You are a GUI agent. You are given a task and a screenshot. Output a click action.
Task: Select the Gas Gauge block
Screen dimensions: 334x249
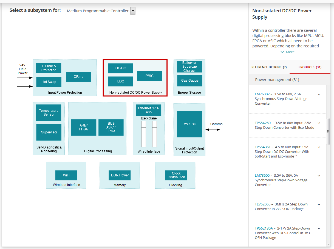point(189,81)
